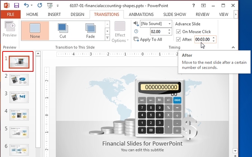
Task: Open the transition Sound dropdown
Action: tap(170, 24)
